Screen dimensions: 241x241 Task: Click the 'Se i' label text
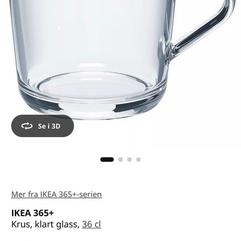[44, 126]
